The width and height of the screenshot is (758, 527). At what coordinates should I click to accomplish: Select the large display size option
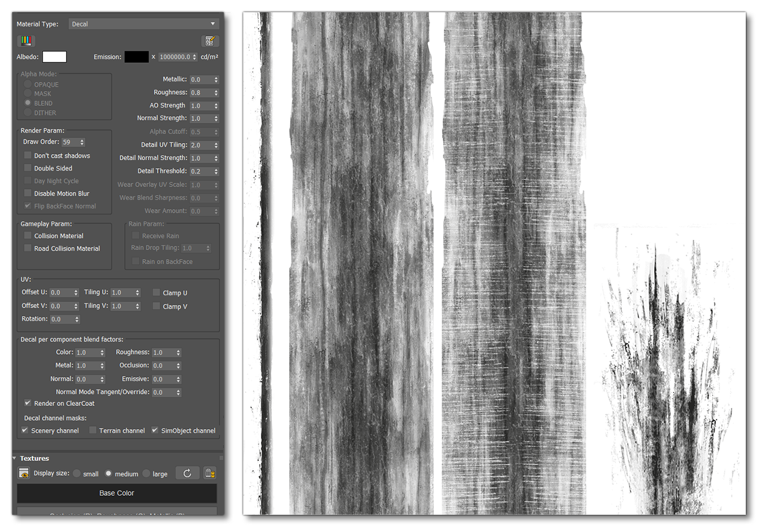coord(146,473)
